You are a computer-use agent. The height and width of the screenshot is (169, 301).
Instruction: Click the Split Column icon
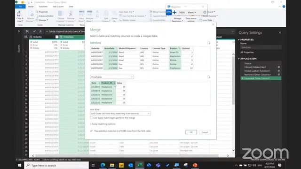[x=106, y=14]
